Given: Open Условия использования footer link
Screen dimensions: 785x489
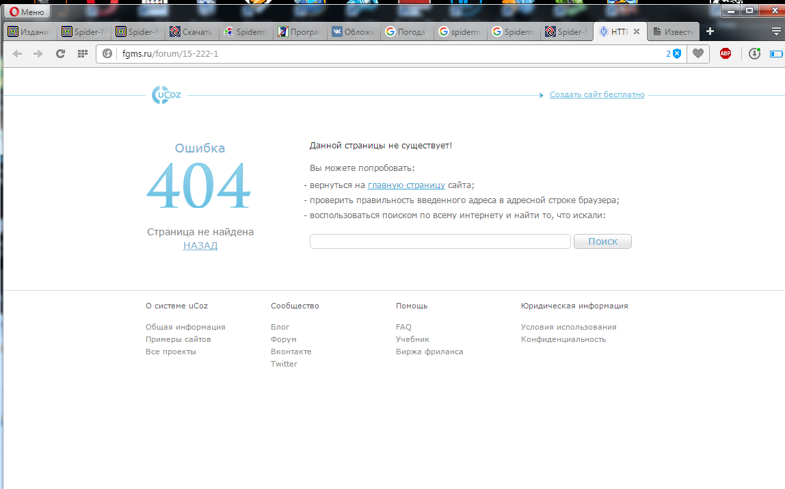Looking at the screenshot, I should [x=569, y=327].
